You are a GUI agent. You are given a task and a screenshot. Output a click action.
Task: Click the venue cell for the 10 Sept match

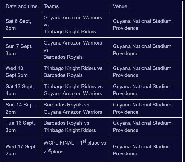[x=146, y=72]
